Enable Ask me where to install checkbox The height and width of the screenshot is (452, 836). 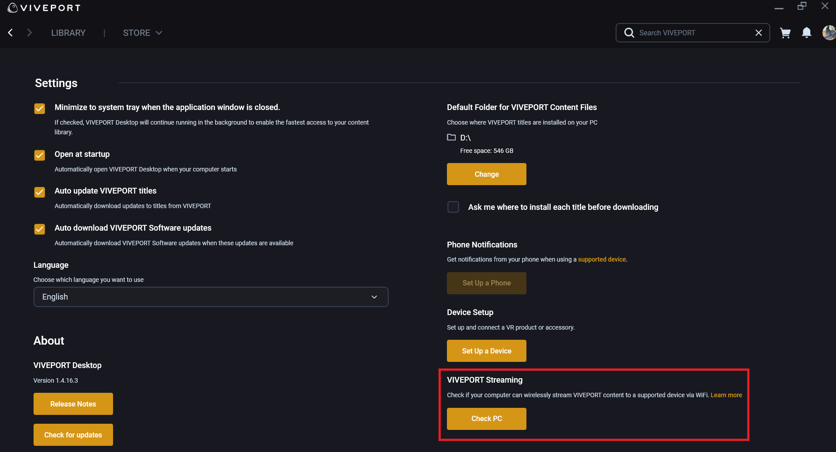(453, 207)
